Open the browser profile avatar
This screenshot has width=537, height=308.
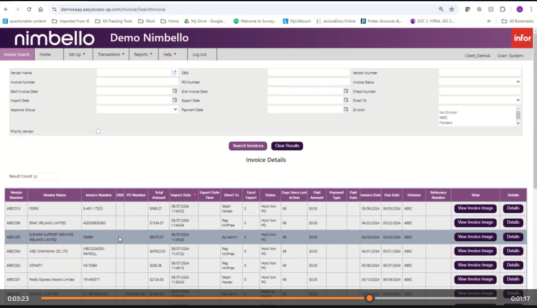pos(519,9)
